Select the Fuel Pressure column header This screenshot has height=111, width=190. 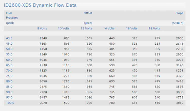coord(12,15)
